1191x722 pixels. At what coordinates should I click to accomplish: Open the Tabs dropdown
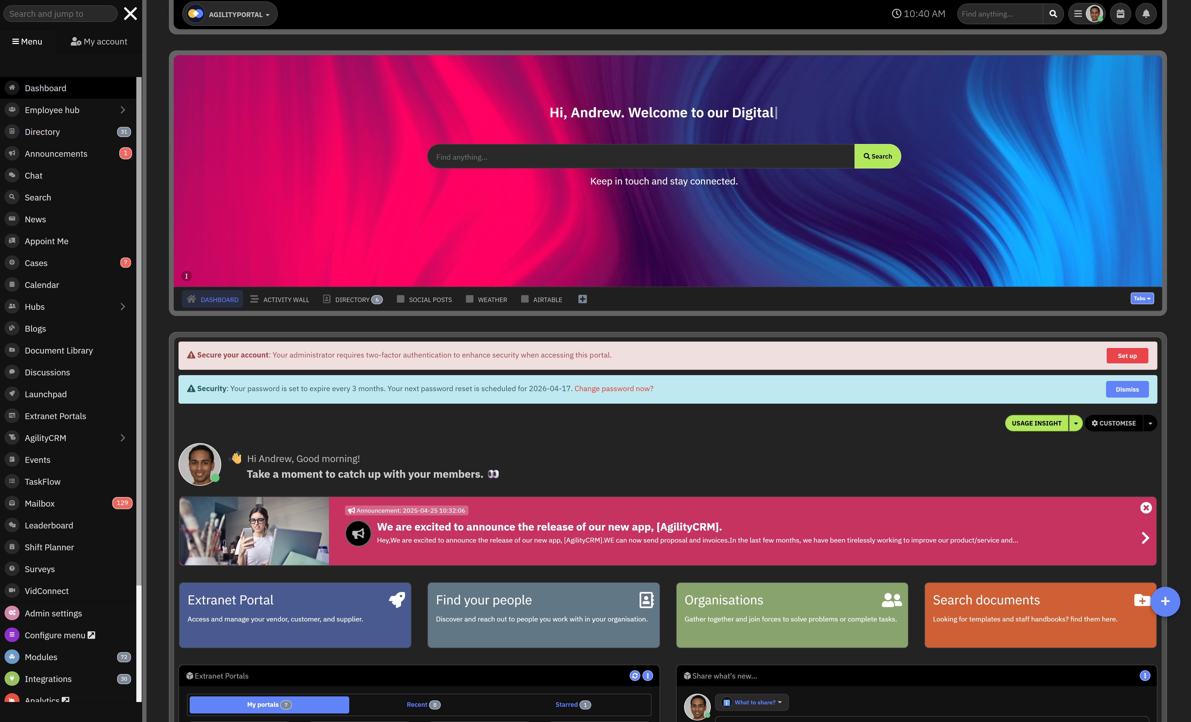[1142, 298]
